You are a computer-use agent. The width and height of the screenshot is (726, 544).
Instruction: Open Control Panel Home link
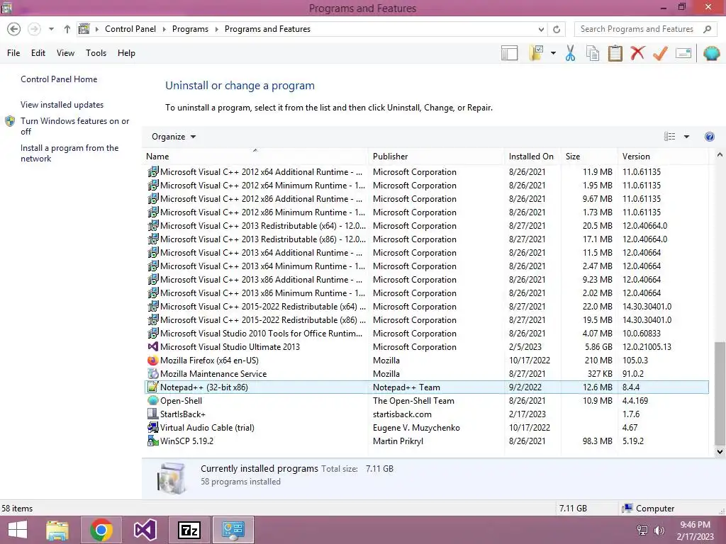59,79
